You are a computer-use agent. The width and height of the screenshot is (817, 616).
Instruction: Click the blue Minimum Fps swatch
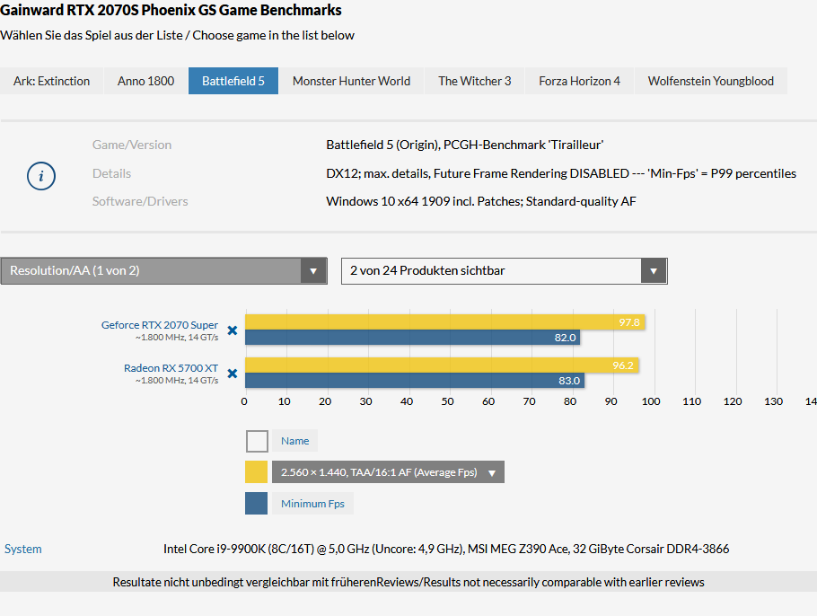[257, 504]
